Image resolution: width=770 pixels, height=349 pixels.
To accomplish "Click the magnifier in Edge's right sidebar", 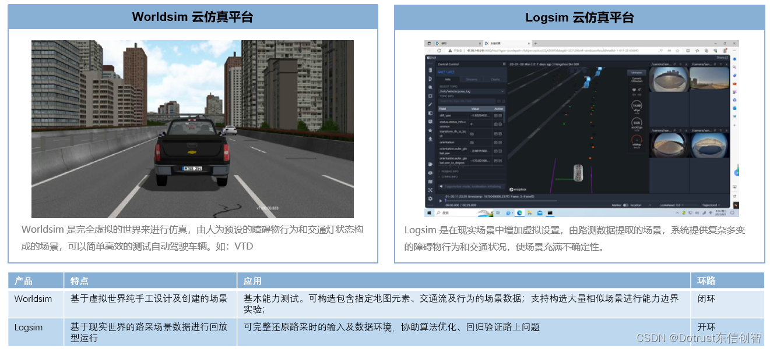I will [x=734, y=67].
